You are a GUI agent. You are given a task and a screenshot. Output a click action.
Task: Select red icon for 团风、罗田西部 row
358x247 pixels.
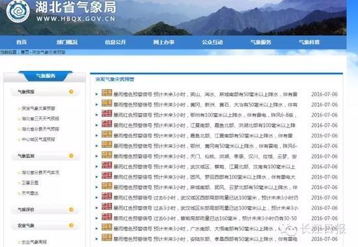pos(107,175)
